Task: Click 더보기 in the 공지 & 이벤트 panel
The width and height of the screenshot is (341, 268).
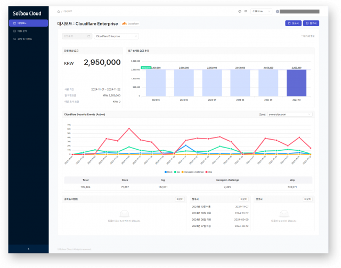Action: click(x=180, y=199)
